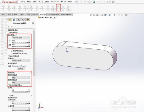The height and width of the screenshot is (112, 144).
Task: Open the Help menu
Action: click(70, 2)
